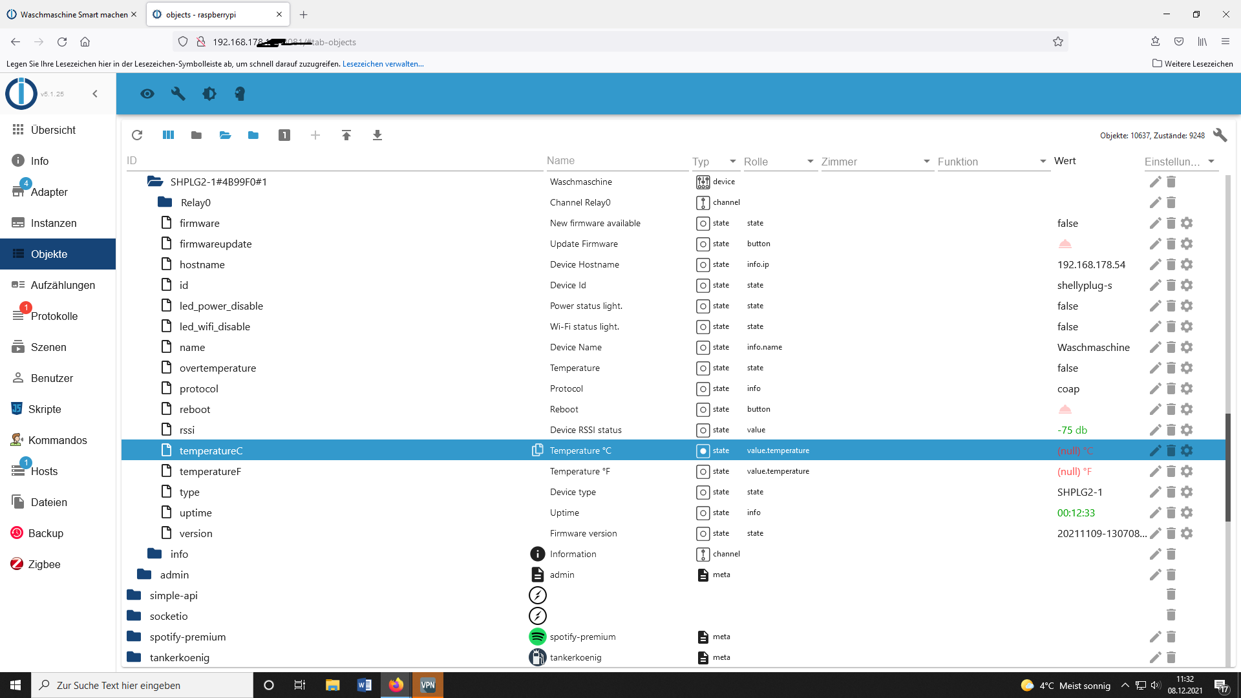Copy the temperatureC object ID
This screenshot has height=698, width=1241.
pyautogui.click(x=537, y=450)
